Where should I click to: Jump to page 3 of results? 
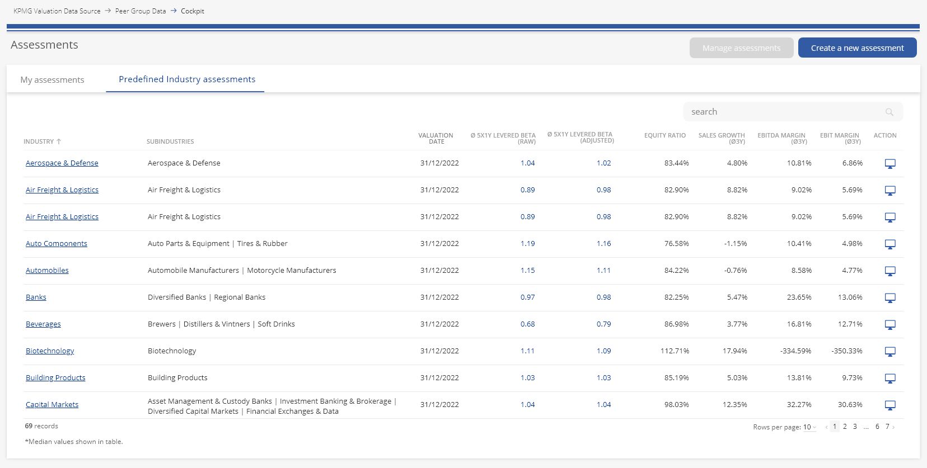[855, 427]
